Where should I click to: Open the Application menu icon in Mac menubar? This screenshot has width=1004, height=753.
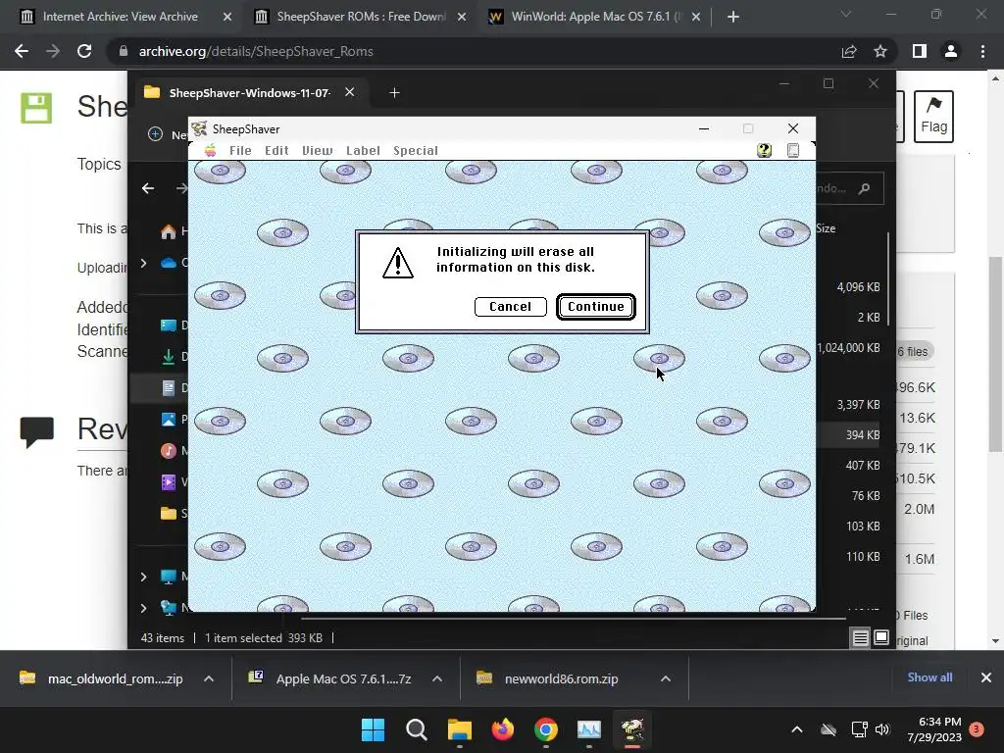(x=792, y=150)
